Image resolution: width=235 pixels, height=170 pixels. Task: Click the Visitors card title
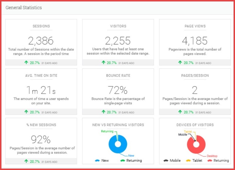click(x=118, y=26)
